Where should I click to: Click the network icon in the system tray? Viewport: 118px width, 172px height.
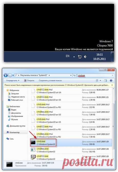[80, 57]
